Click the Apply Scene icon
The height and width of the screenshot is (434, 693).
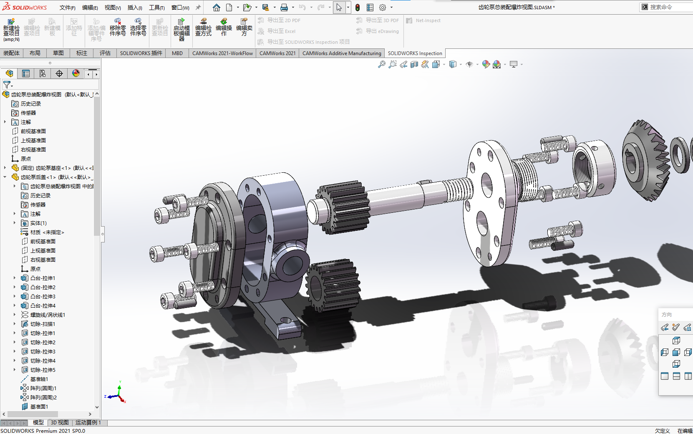[496, 64]
